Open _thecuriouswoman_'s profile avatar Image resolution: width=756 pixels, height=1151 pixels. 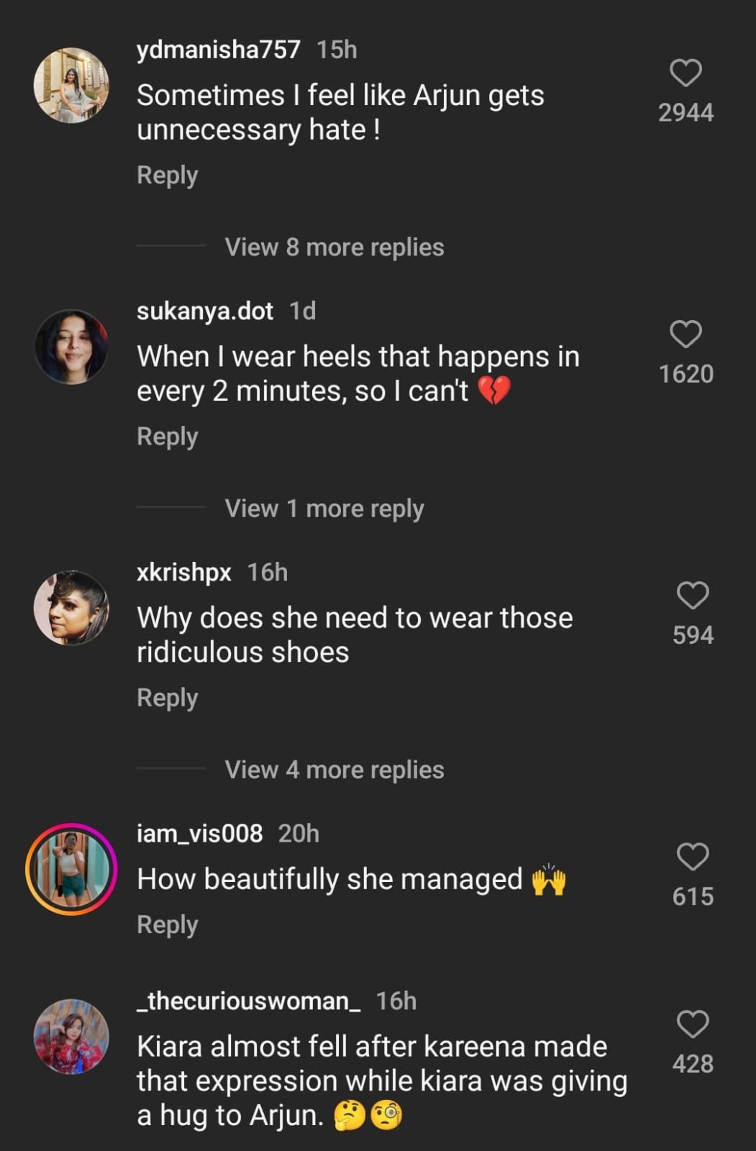pos(71,1037)
